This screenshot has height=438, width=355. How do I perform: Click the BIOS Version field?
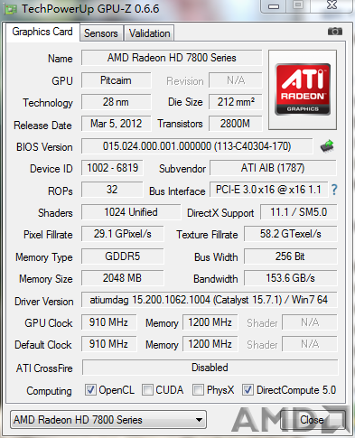(x=197, y=146)
